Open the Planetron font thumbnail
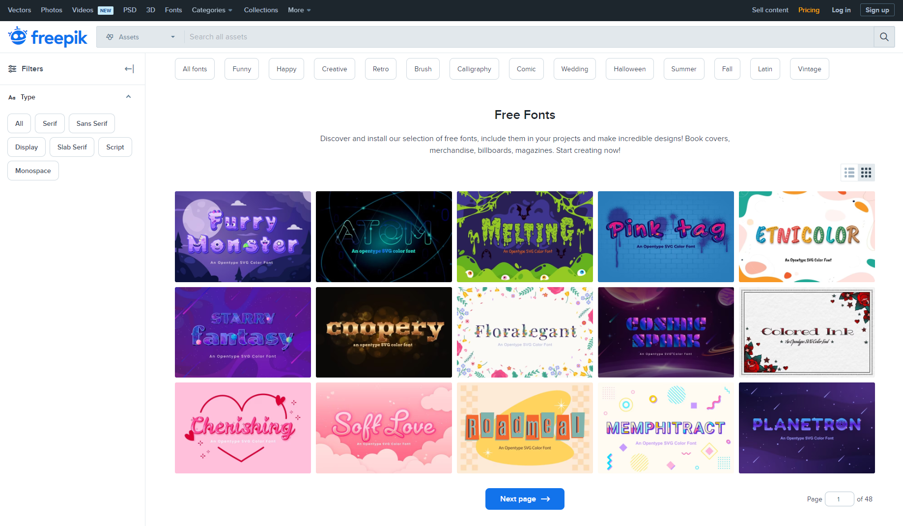This screenshot has height=526, width=903. (807, 428)
